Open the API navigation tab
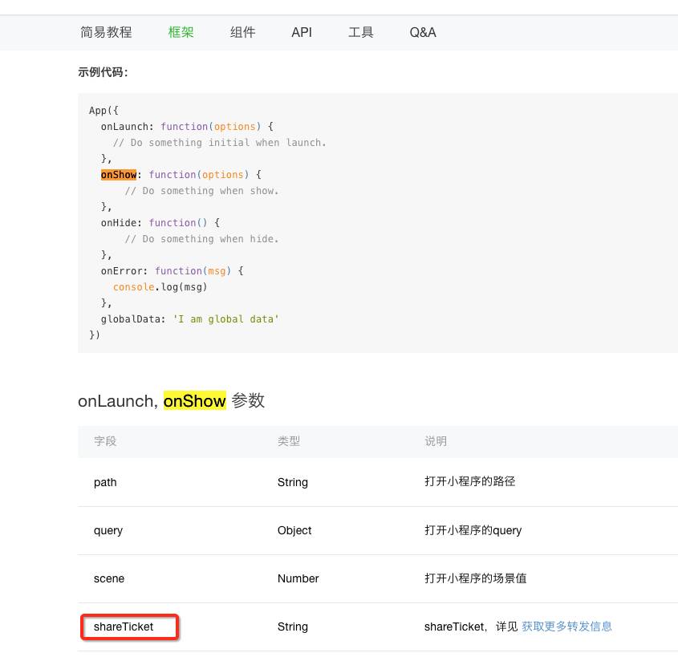The height and width of the screenshot is (657, 678). [302, 33]
